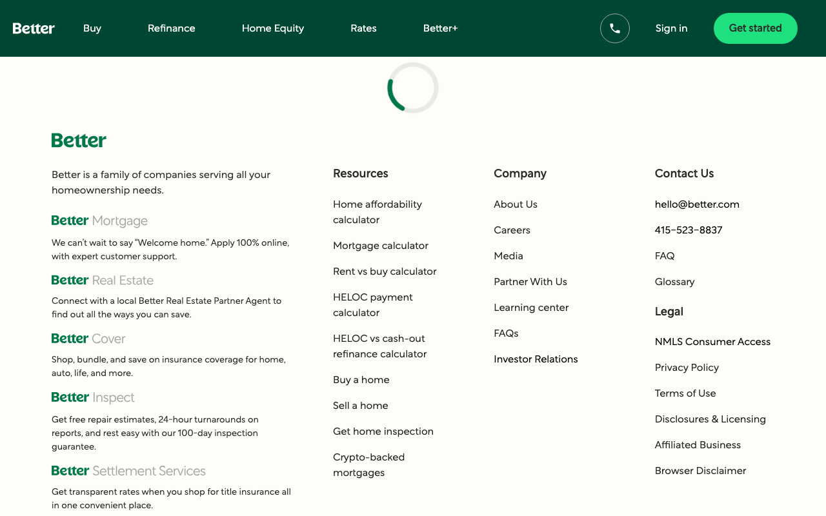
Task: Open the Better Mortgage brand logo
Action: (99, 221)
